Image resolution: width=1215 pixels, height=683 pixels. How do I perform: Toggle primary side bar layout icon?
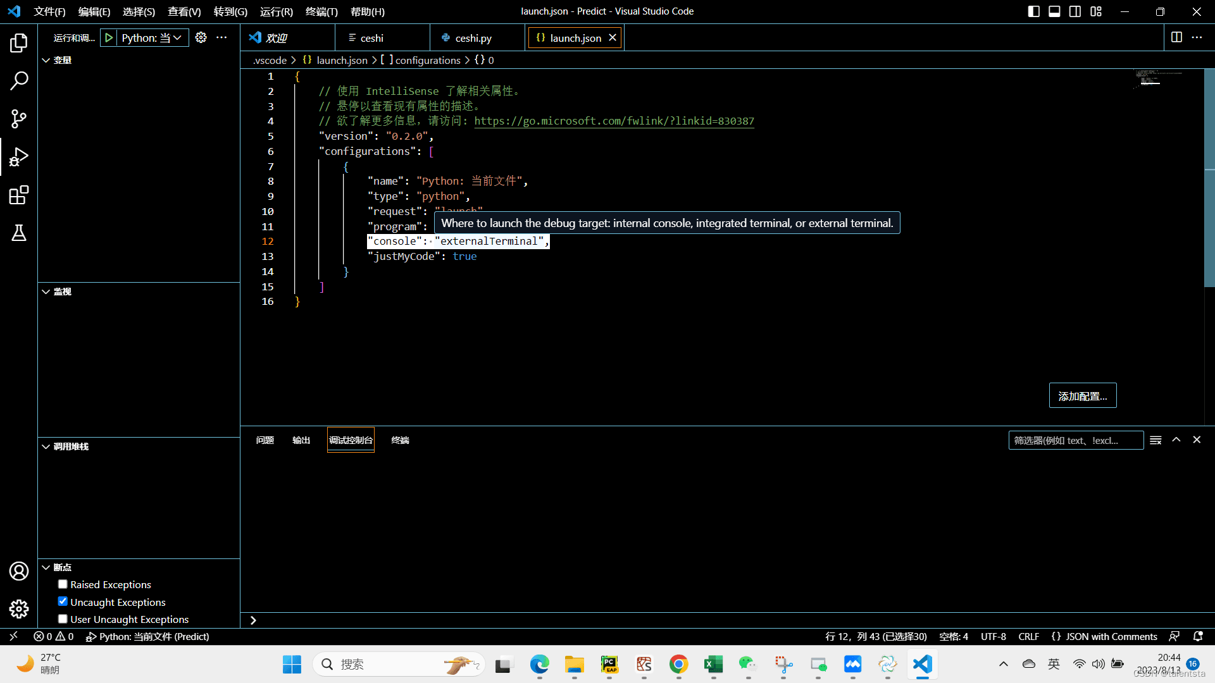click(x=1034, y=11)
